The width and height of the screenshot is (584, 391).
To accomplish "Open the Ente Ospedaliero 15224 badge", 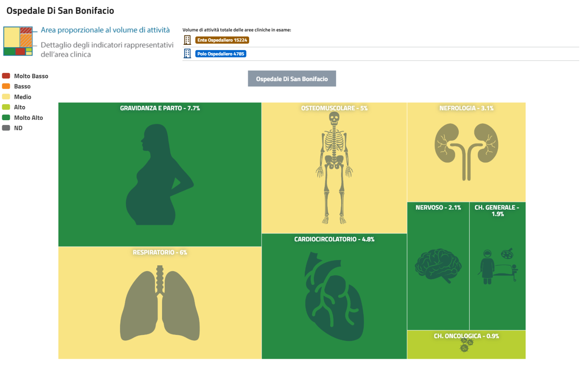I will point(222,40).
